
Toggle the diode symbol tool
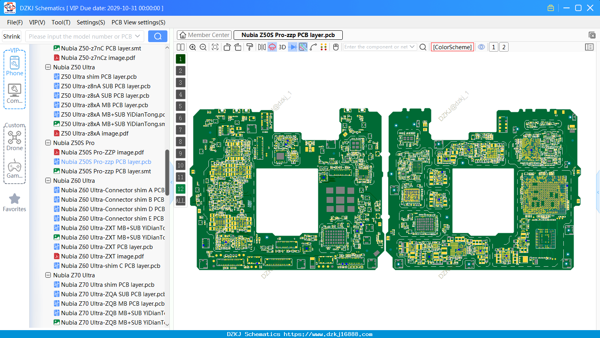point(293,47)
